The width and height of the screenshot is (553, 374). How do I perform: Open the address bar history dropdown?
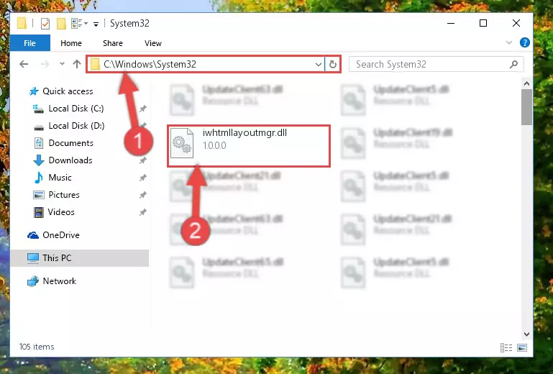318,64
